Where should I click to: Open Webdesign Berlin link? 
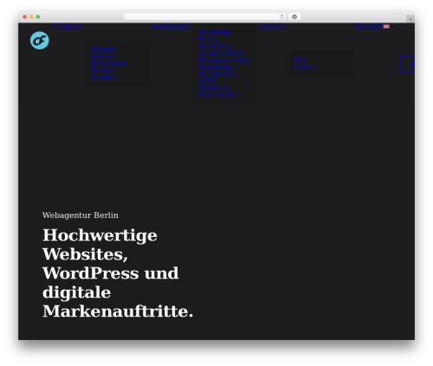click(216, 35)
